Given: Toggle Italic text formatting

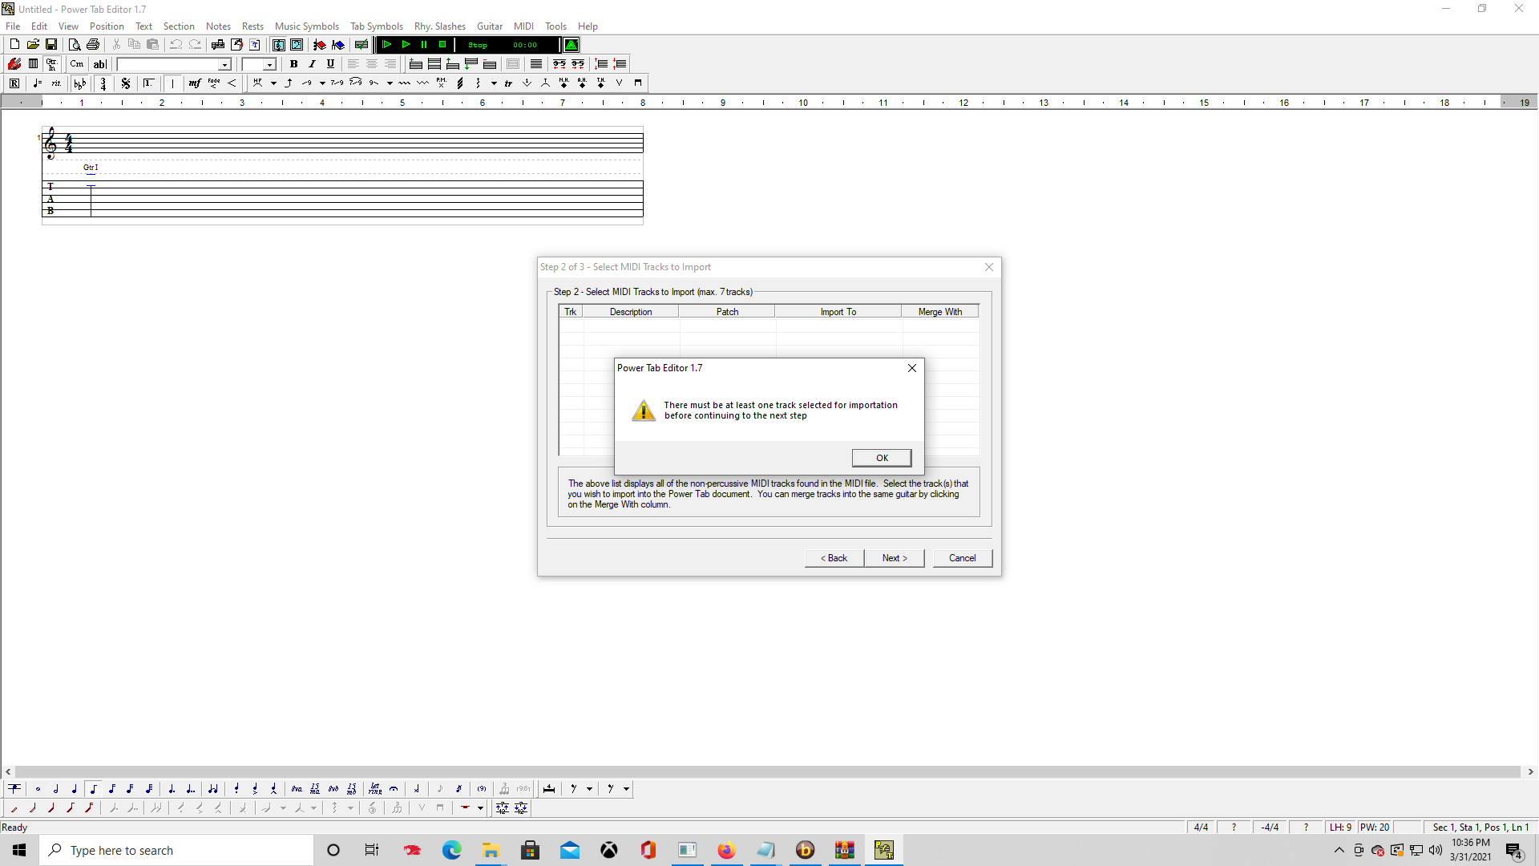Looking at the screenshot, I should pos(313,64).
